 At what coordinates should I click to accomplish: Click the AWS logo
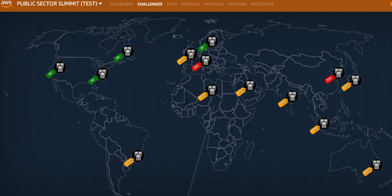(6, 4)
